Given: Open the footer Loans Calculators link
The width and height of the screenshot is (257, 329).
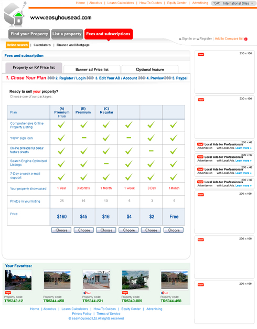Looking at the screenshot, I should pyautogui.click(x=74, y=309).
